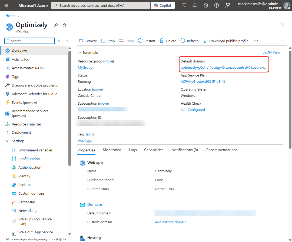Open Environment variables
The image size is (292, 242).
pos(35,150)
